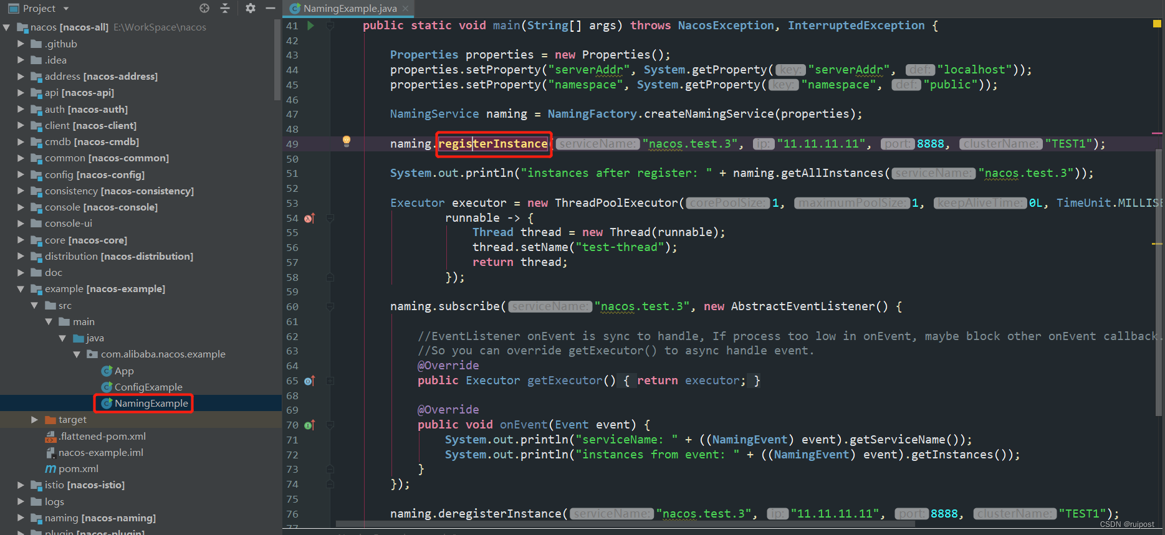Select the logs folder
Screen dimensions: 1165x535
pyautogui.click(x=54, y=501)
